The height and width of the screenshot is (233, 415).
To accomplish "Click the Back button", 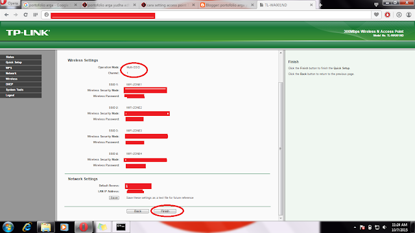I will [x=137, y=211].
